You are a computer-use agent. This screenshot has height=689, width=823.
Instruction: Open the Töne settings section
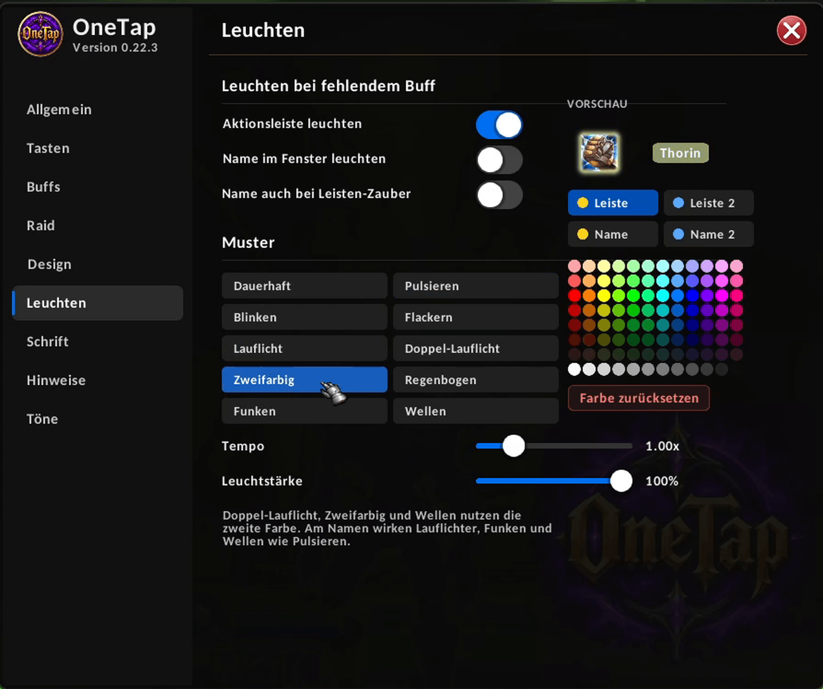(98, 419)
